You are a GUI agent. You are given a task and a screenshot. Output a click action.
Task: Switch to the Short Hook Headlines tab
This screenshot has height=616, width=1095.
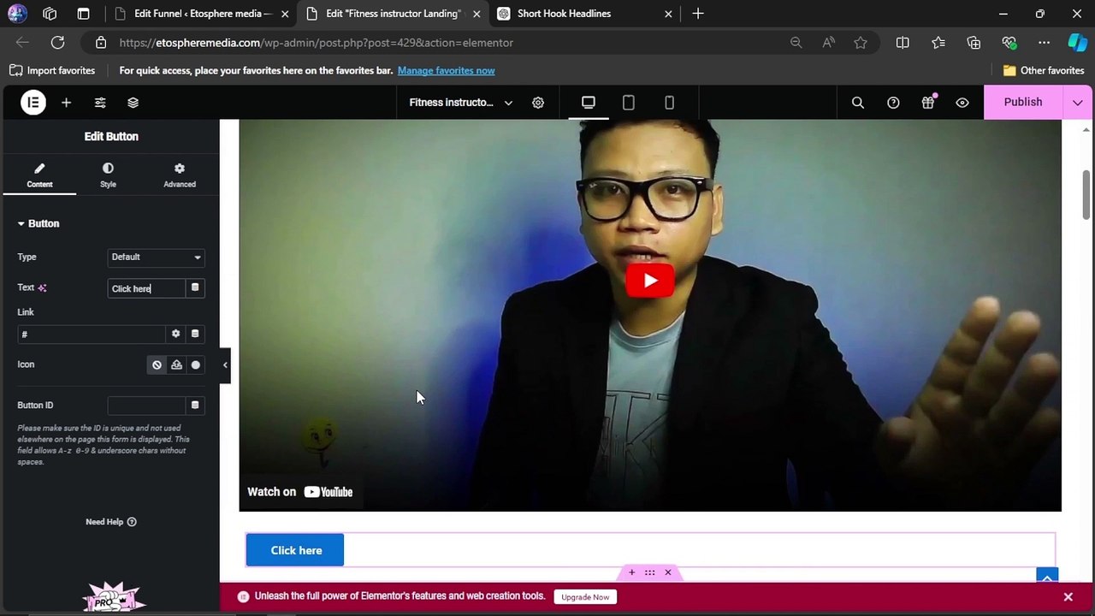[585, 14]
